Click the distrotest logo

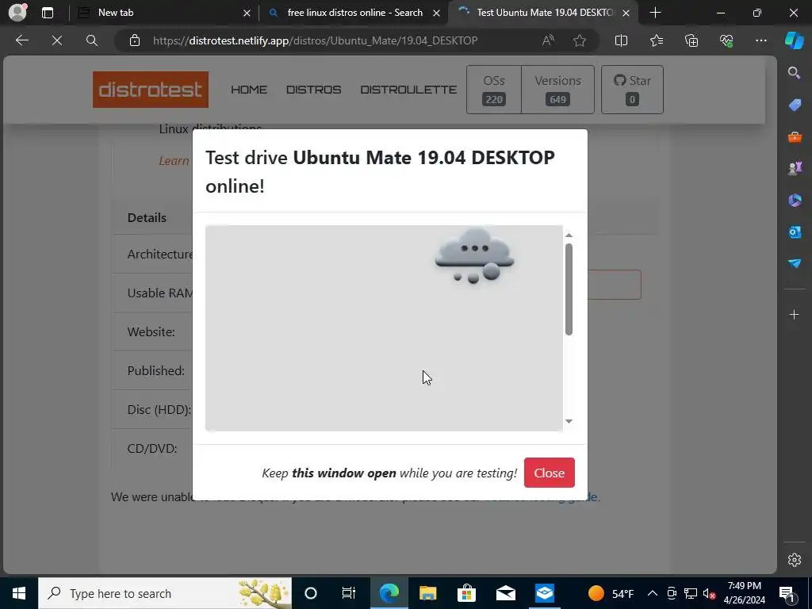[x=151, y=90]
